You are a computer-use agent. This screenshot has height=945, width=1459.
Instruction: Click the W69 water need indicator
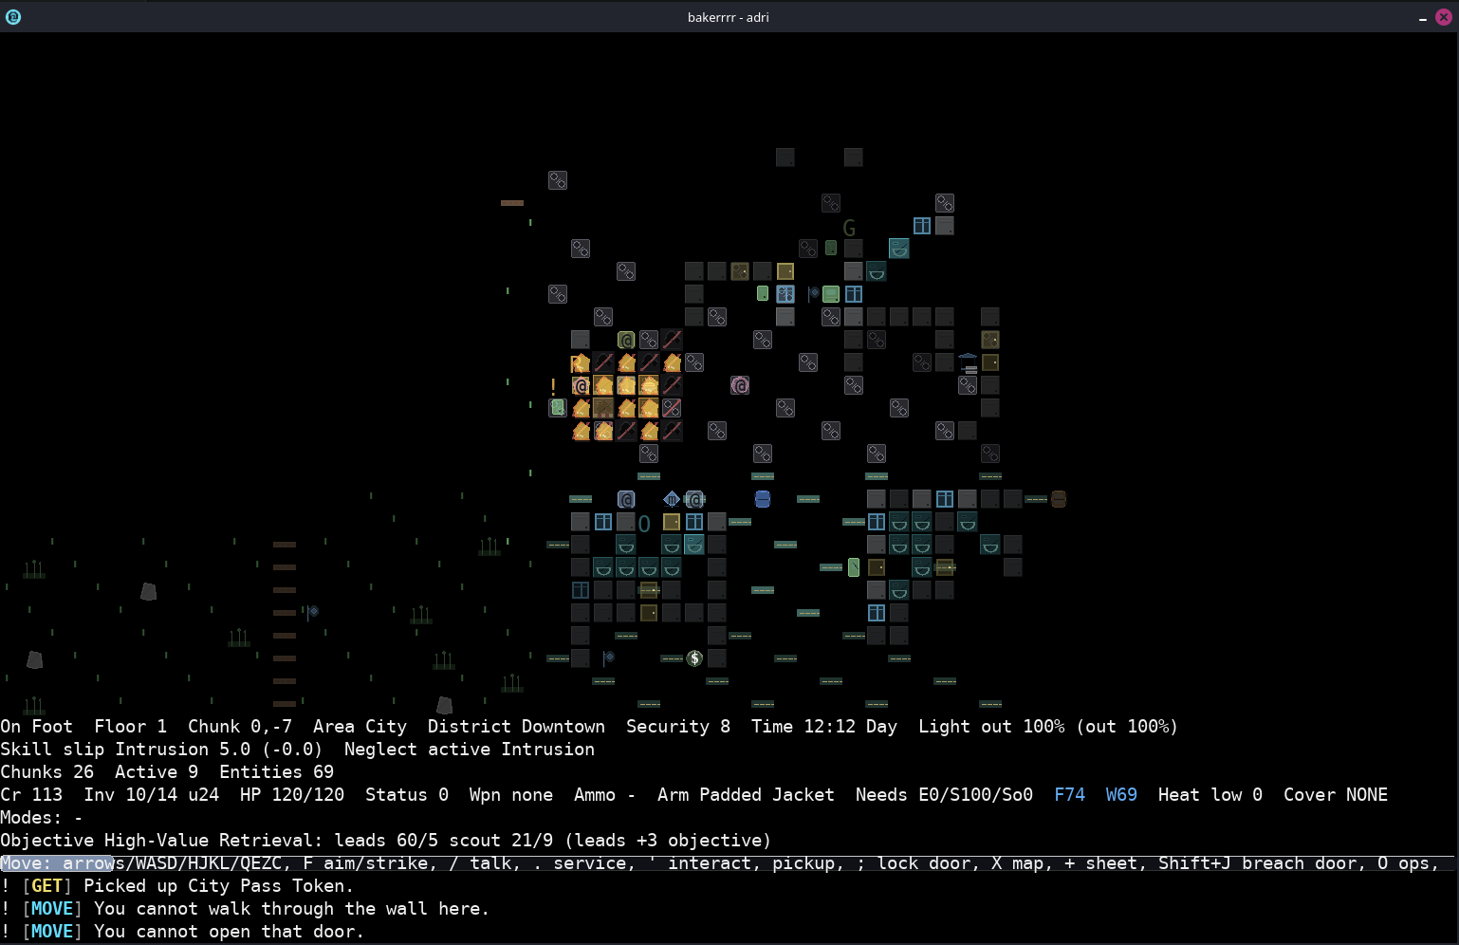coord(1121,795)
